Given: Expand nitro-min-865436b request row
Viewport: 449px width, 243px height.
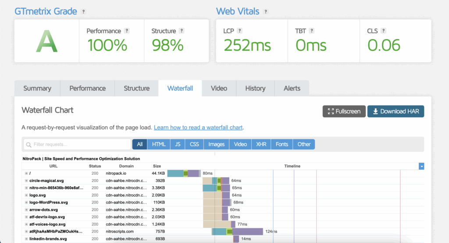Looking at the screenshot, I should pos(26,188).
